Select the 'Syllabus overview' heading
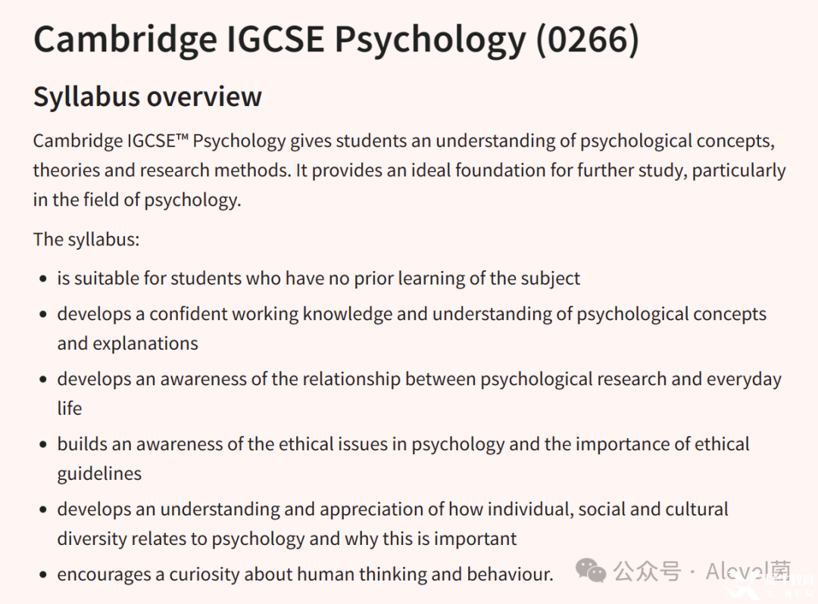Viewport: 818px width, 604px height. (x=148, y=98)
